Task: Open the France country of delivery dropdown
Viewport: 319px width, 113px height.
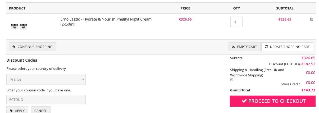Action: (x=46, y=79)
